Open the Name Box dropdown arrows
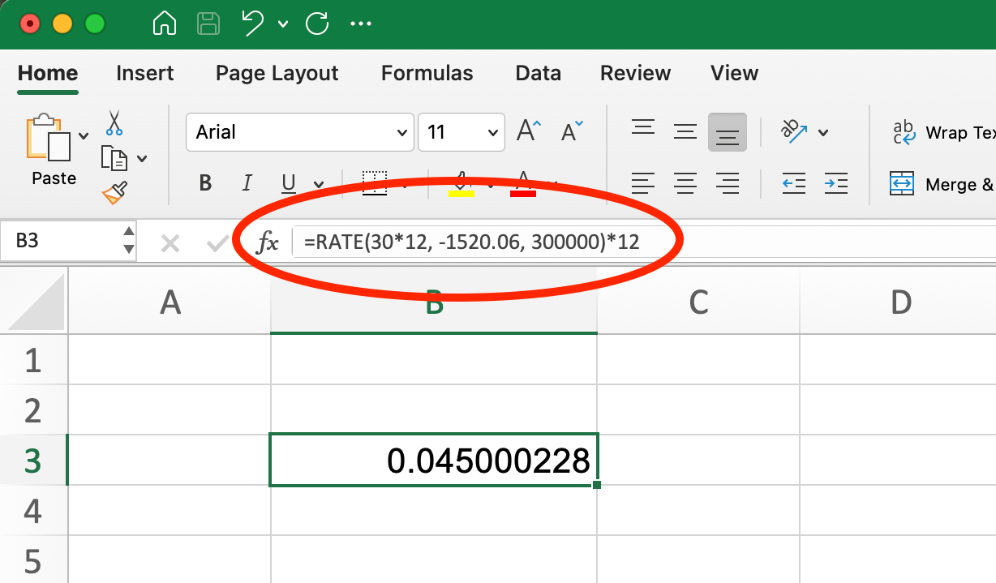Screen dimensions: 996x583 click(x=128, y=242)
